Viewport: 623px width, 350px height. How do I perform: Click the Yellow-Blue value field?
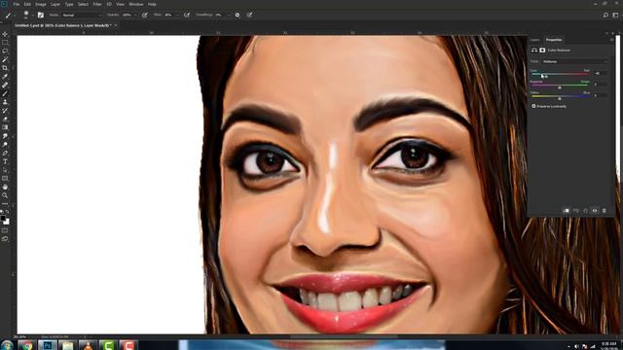600,95
